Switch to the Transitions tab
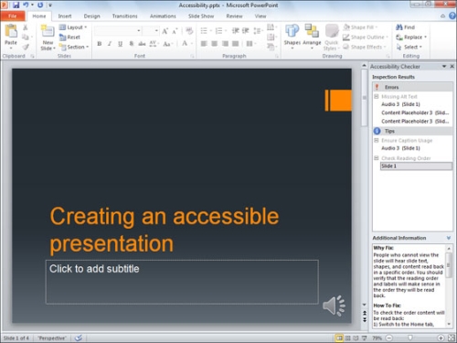The image size is (457, 343). click(x=124, y=16)
